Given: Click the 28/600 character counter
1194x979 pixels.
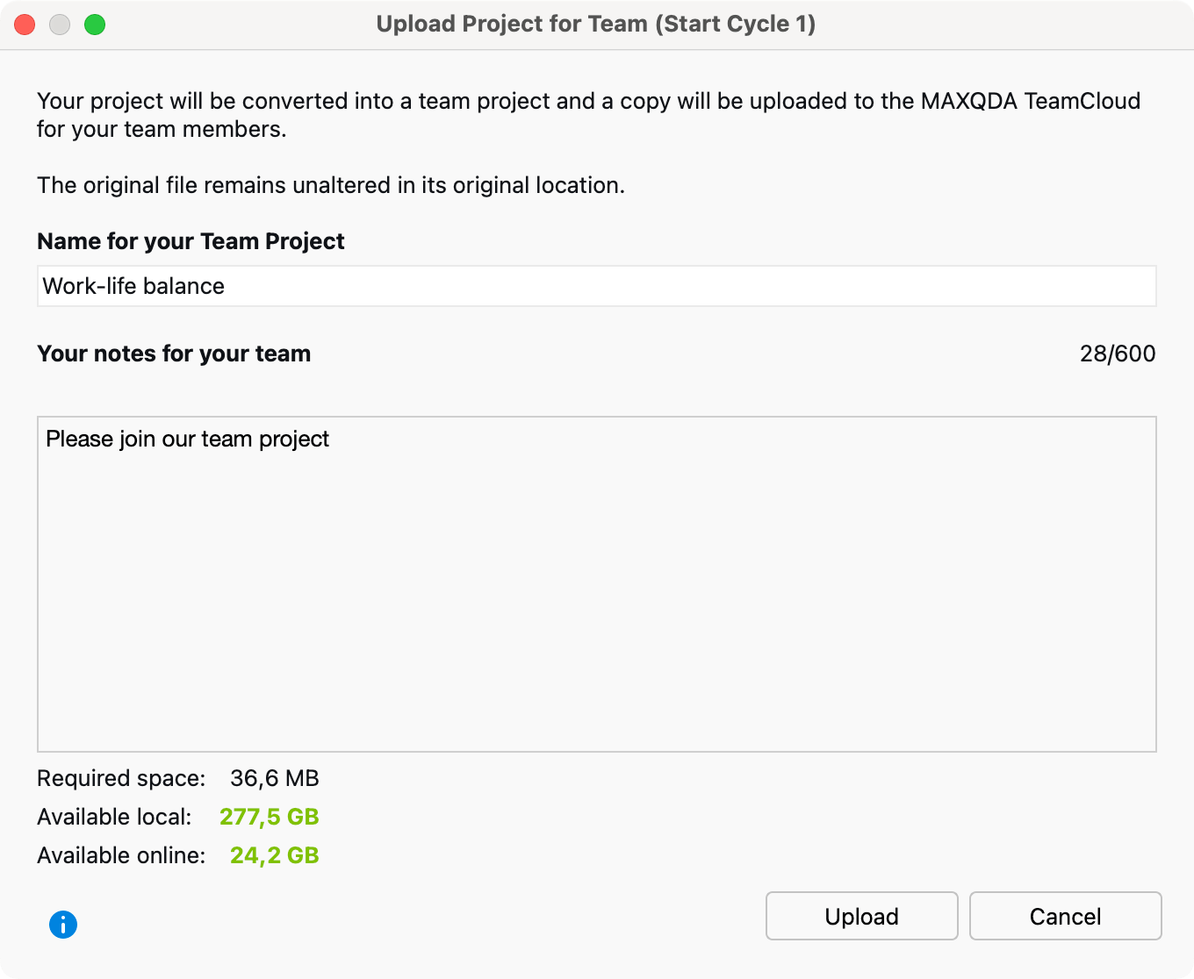Looking at the screenshot, I should [x=1117, y=354].
